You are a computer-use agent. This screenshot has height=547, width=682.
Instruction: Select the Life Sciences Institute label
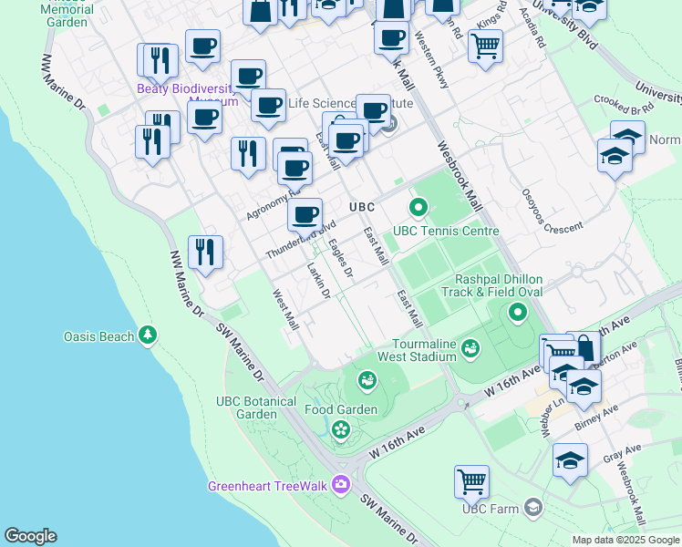[350, 103]
